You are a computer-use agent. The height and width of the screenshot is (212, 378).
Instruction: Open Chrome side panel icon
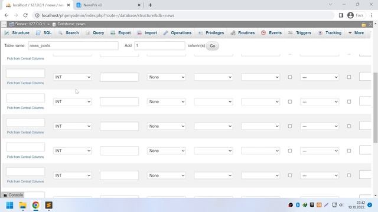(341, 15)
